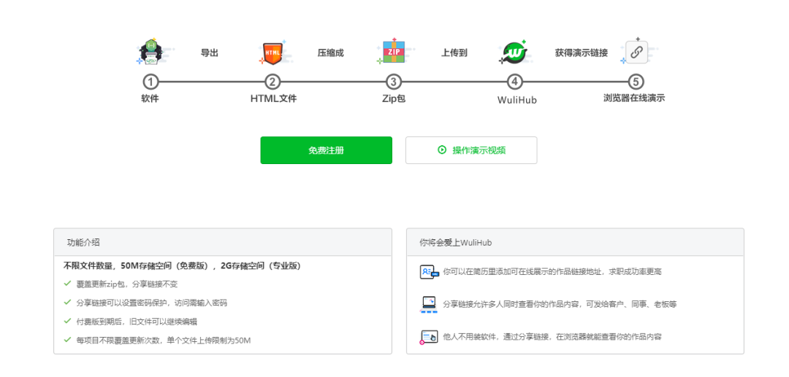Click the 压缩成 text between steps
Viewport: 789px width, 377px height.
click(331, 53)
